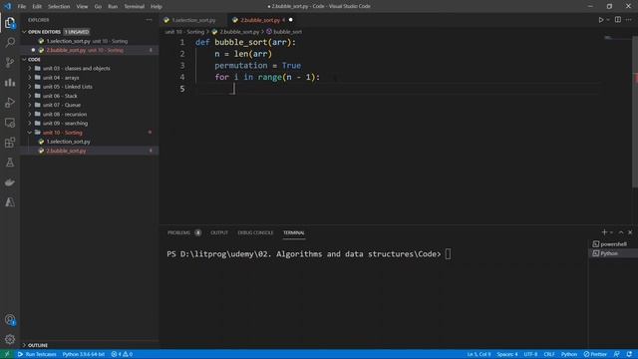This screenshot has height=359, width=638.
Task: Select Python 3.9.6 64-bit interpreter
Action: [x=84, y=354]
